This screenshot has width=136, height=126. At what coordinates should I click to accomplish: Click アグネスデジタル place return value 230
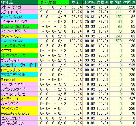pos(132,75)
